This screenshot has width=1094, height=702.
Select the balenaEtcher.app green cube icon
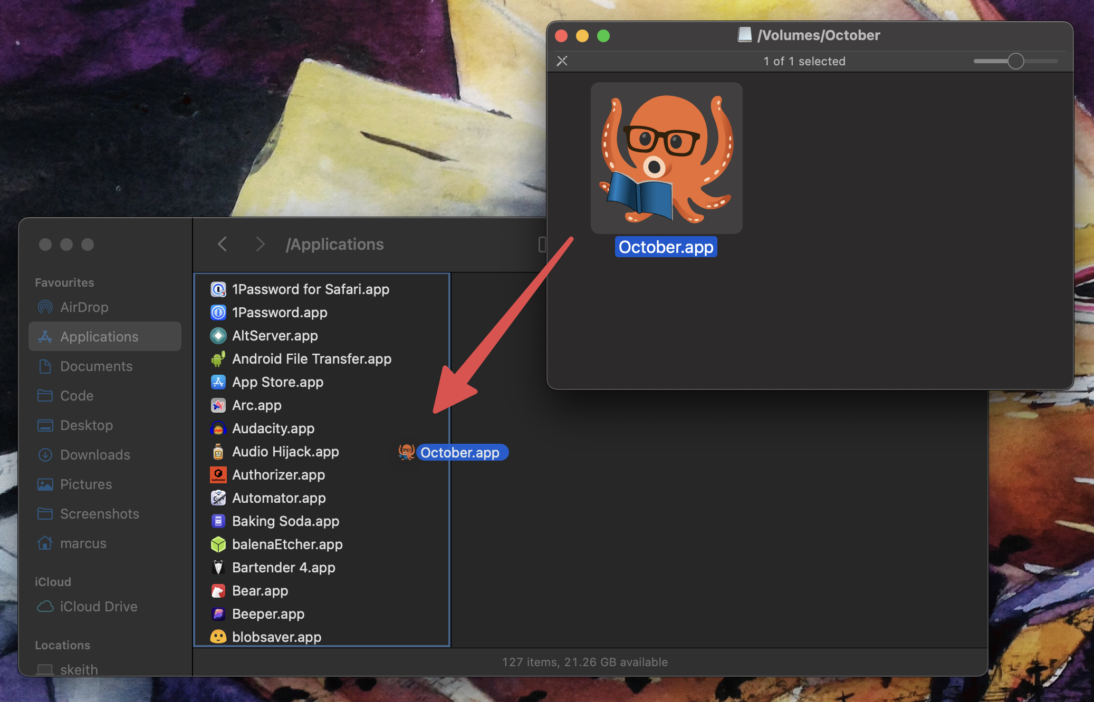coord(218,544)
